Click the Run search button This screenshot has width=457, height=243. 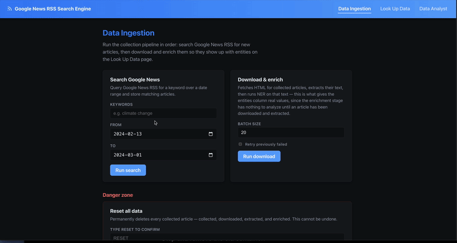[x=128, y=170]
